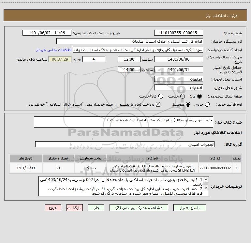Click the price validity date 1401/06/31

(x=179, y=69)
